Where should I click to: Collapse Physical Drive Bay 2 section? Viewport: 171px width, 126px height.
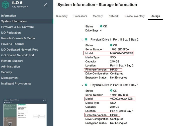82,40
